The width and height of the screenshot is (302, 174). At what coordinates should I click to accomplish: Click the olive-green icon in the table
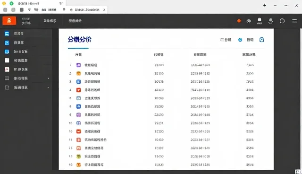[78, 156]
